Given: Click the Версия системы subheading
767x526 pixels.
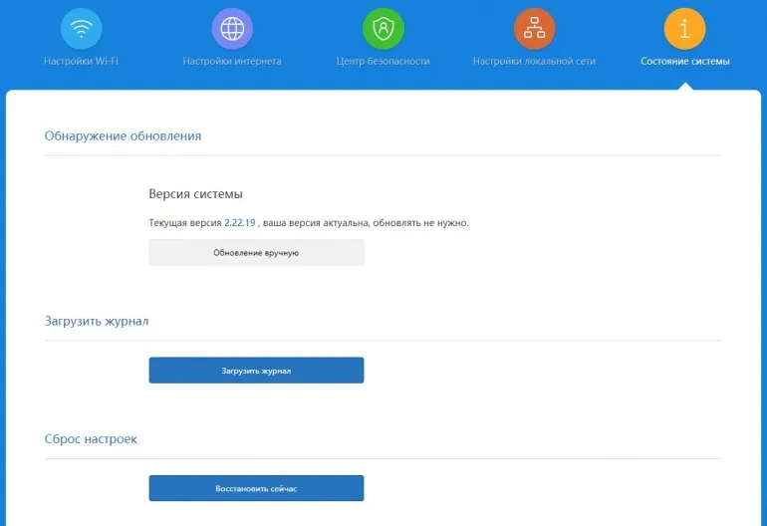Looking at the screenshot, I should point(195,194).
